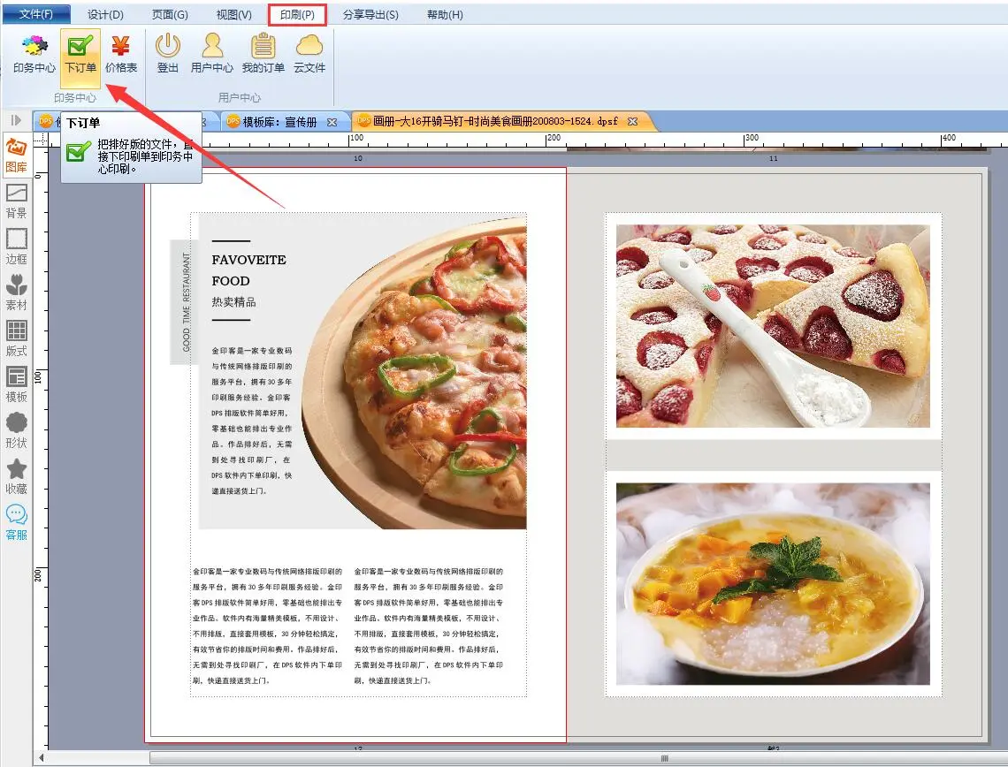Switch to the 模板库：宣传册 document tab
The image size is (1008, 767).
pos(280,122)
